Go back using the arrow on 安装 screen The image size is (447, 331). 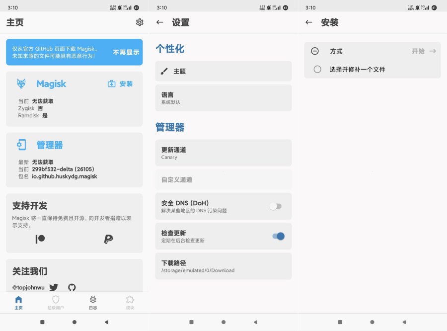click(309, 22)
